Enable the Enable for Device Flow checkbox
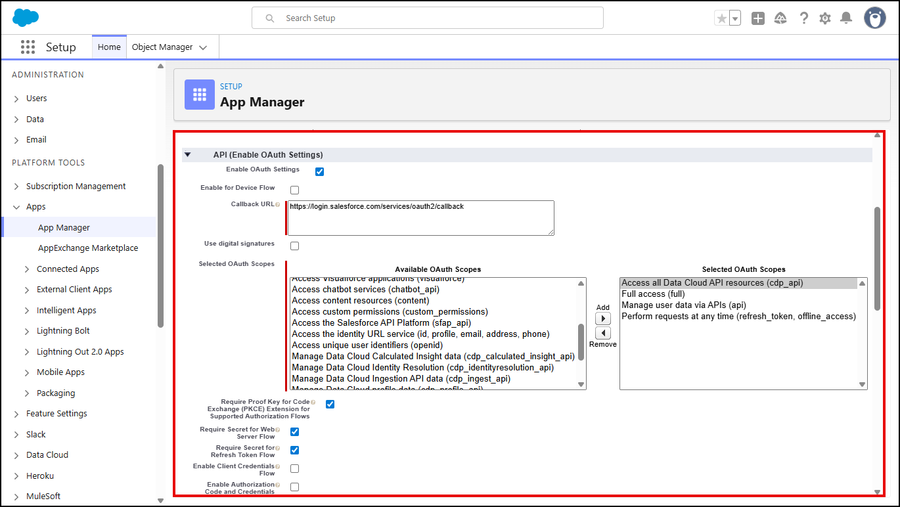900x507 pixels. 295,190
